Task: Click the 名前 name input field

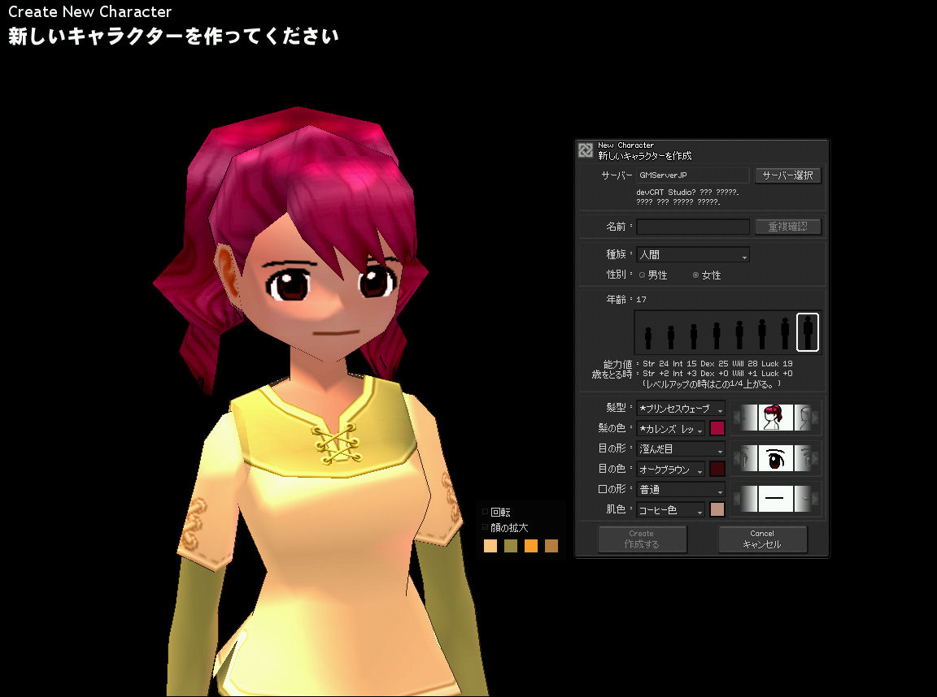Action: 693,227
